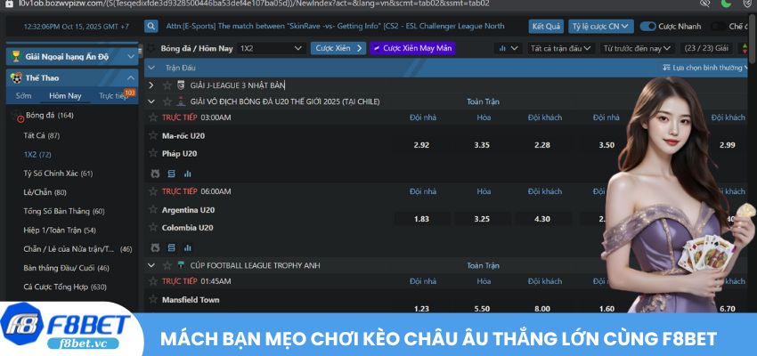Click the E-Sports announcement ticker text
Screen dimensions: 757x356
335,26
